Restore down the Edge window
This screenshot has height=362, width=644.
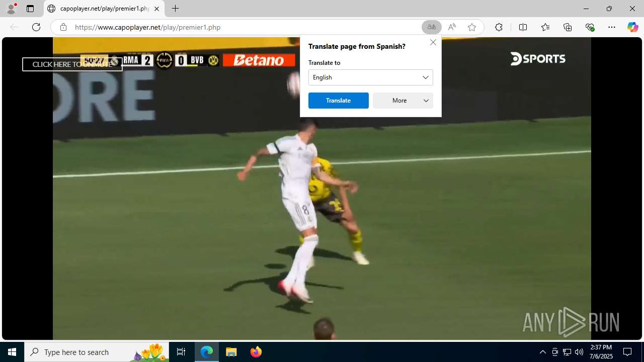pyautogui.click(x=609, y=9)
